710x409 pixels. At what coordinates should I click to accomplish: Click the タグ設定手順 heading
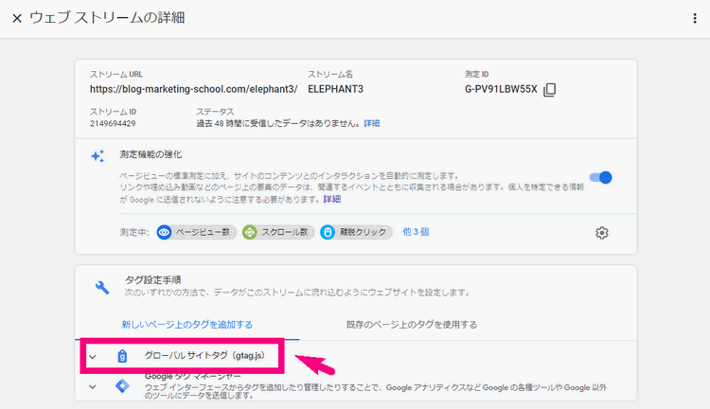[153, 280]
